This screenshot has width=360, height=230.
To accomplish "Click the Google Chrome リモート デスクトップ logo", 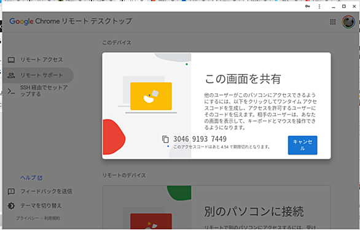I will pos(71,21).
